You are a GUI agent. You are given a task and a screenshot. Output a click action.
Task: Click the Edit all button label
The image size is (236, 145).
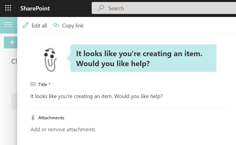click(39, 26)
